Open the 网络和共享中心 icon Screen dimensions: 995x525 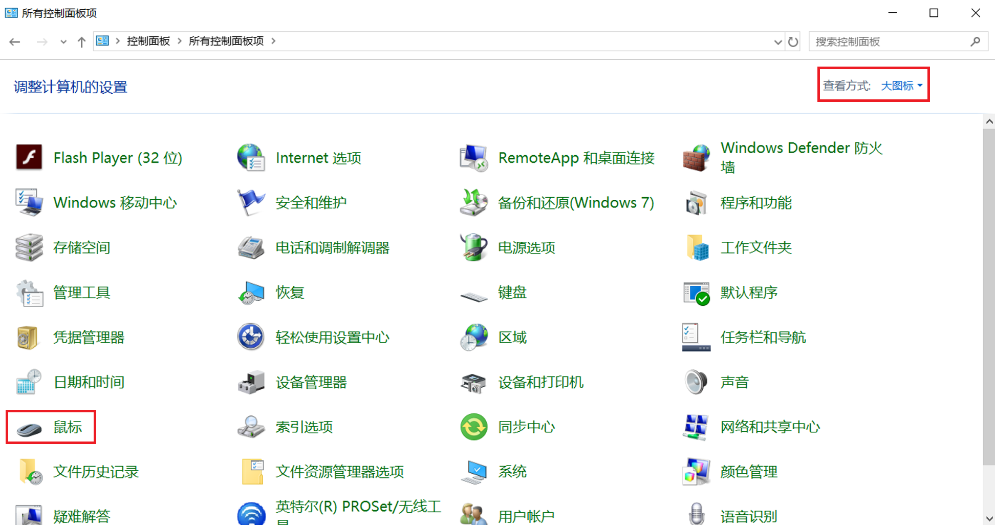[x=696, y=427]
